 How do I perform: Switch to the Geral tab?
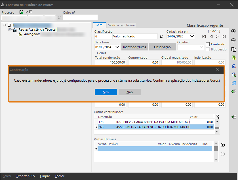point(99,25)
